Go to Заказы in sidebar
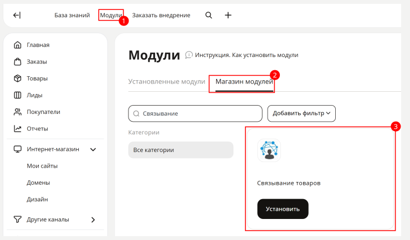This screenshot has height=240, width=410. point(37,61)
